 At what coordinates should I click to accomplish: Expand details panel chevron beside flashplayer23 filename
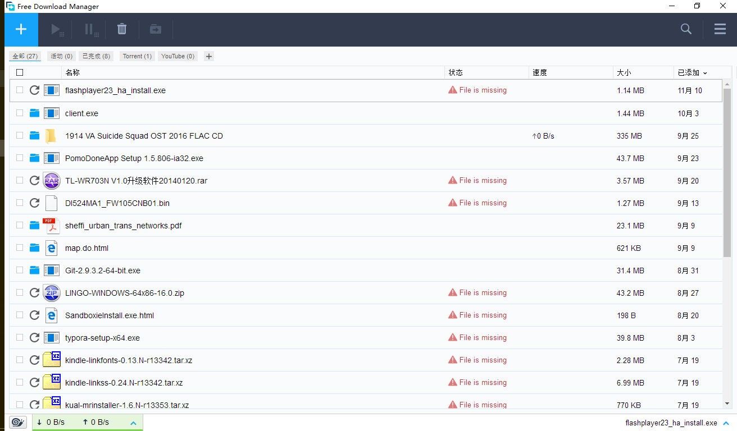pos(726,423)
